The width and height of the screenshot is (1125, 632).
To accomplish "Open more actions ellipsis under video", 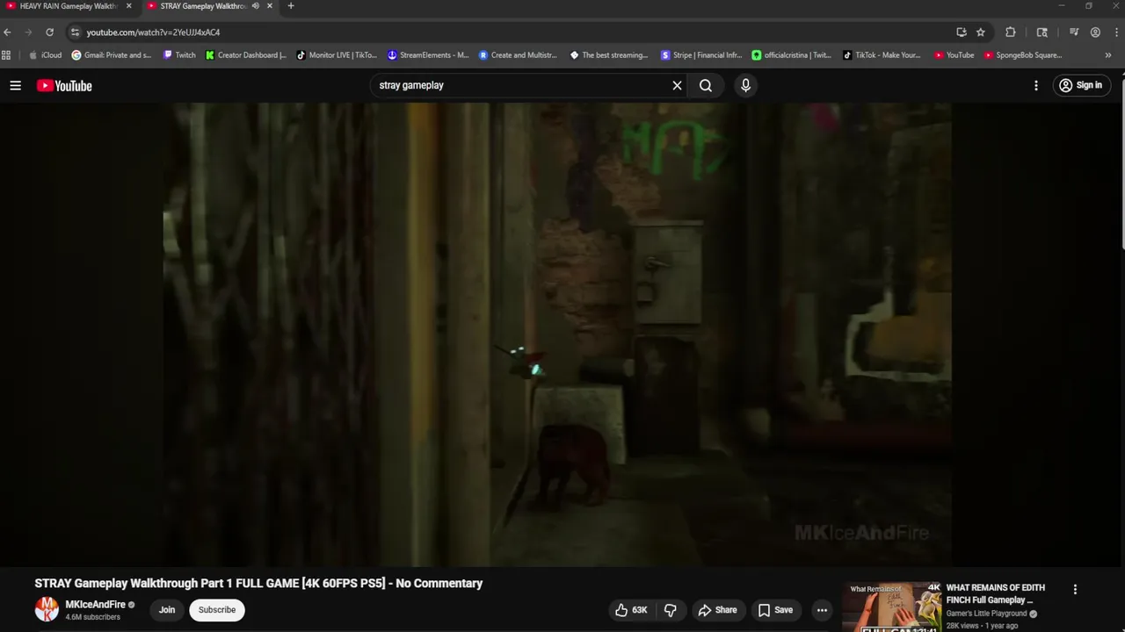I will click(822, 610).
